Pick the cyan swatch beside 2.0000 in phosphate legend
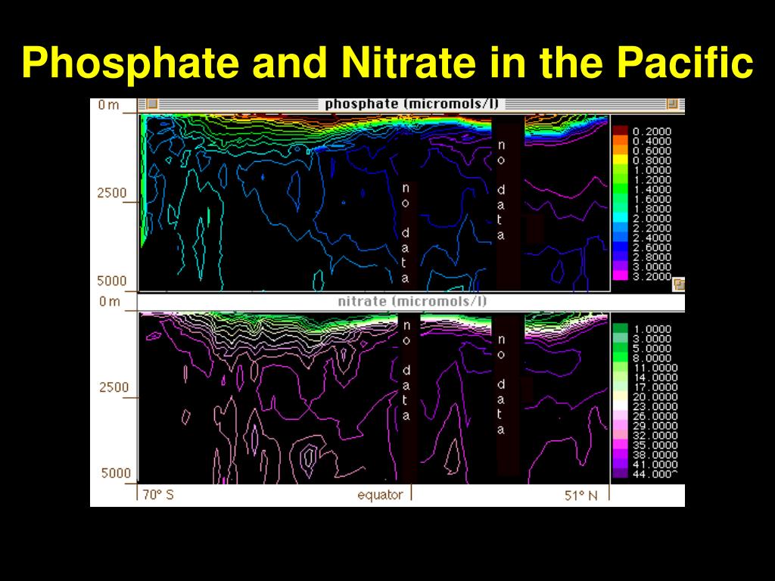Image resolution: width=775 pixels, height=581 pixels. (x=621, y=218)
